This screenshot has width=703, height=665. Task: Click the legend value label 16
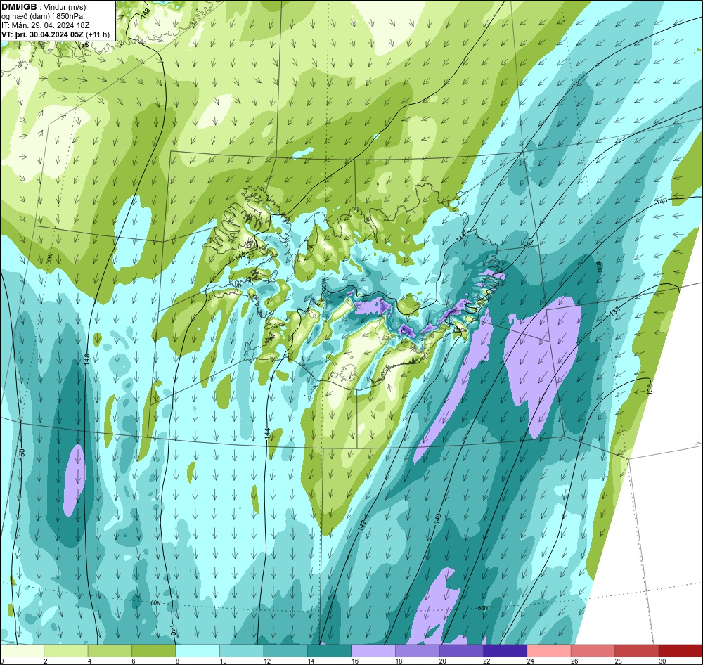click(x=354, y=661)
